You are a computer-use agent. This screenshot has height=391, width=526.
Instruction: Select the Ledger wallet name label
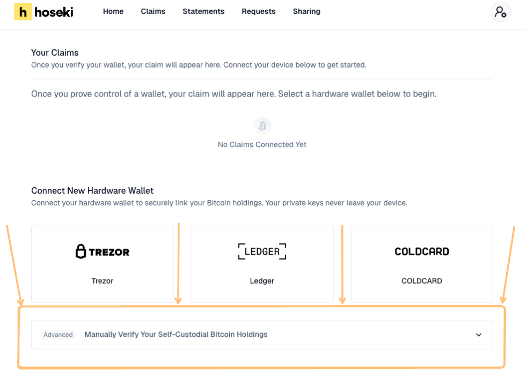point(262,281)
